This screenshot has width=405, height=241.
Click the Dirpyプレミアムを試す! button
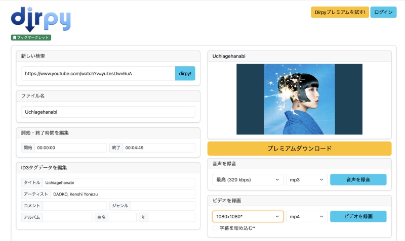pyautogui.click(x=340, y=12)
